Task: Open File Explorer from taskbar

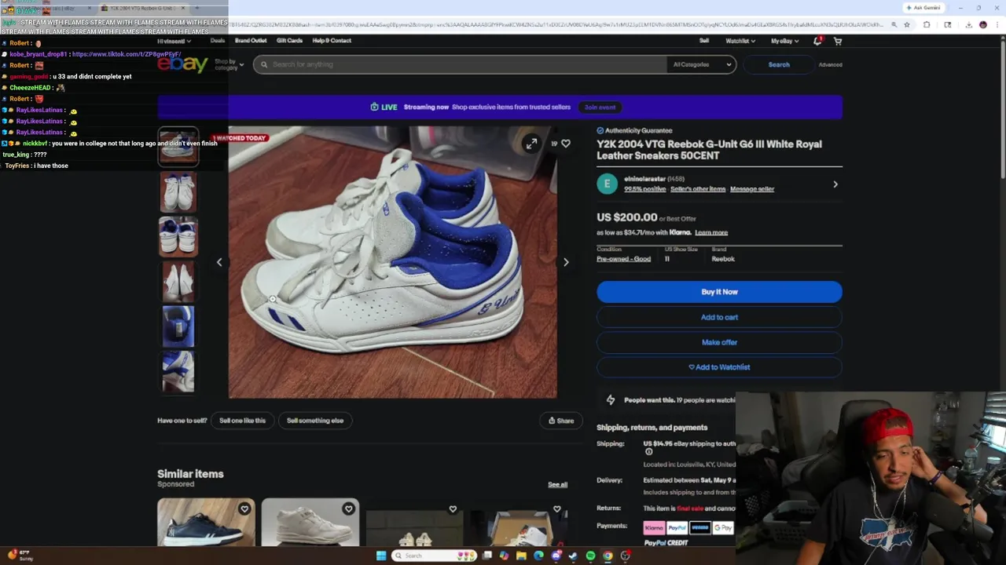Action: (x=521, y=556)
